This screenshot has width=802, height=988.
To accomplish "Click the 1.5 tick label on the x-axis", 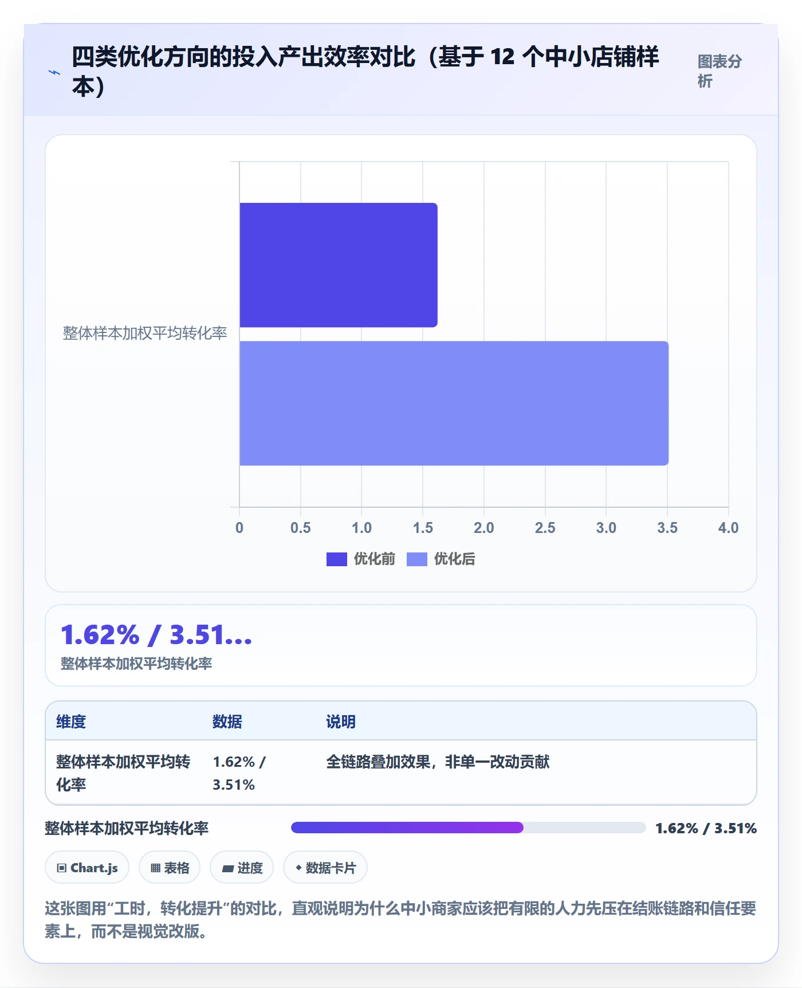I will pyautogui.click(x=423, y=528).
